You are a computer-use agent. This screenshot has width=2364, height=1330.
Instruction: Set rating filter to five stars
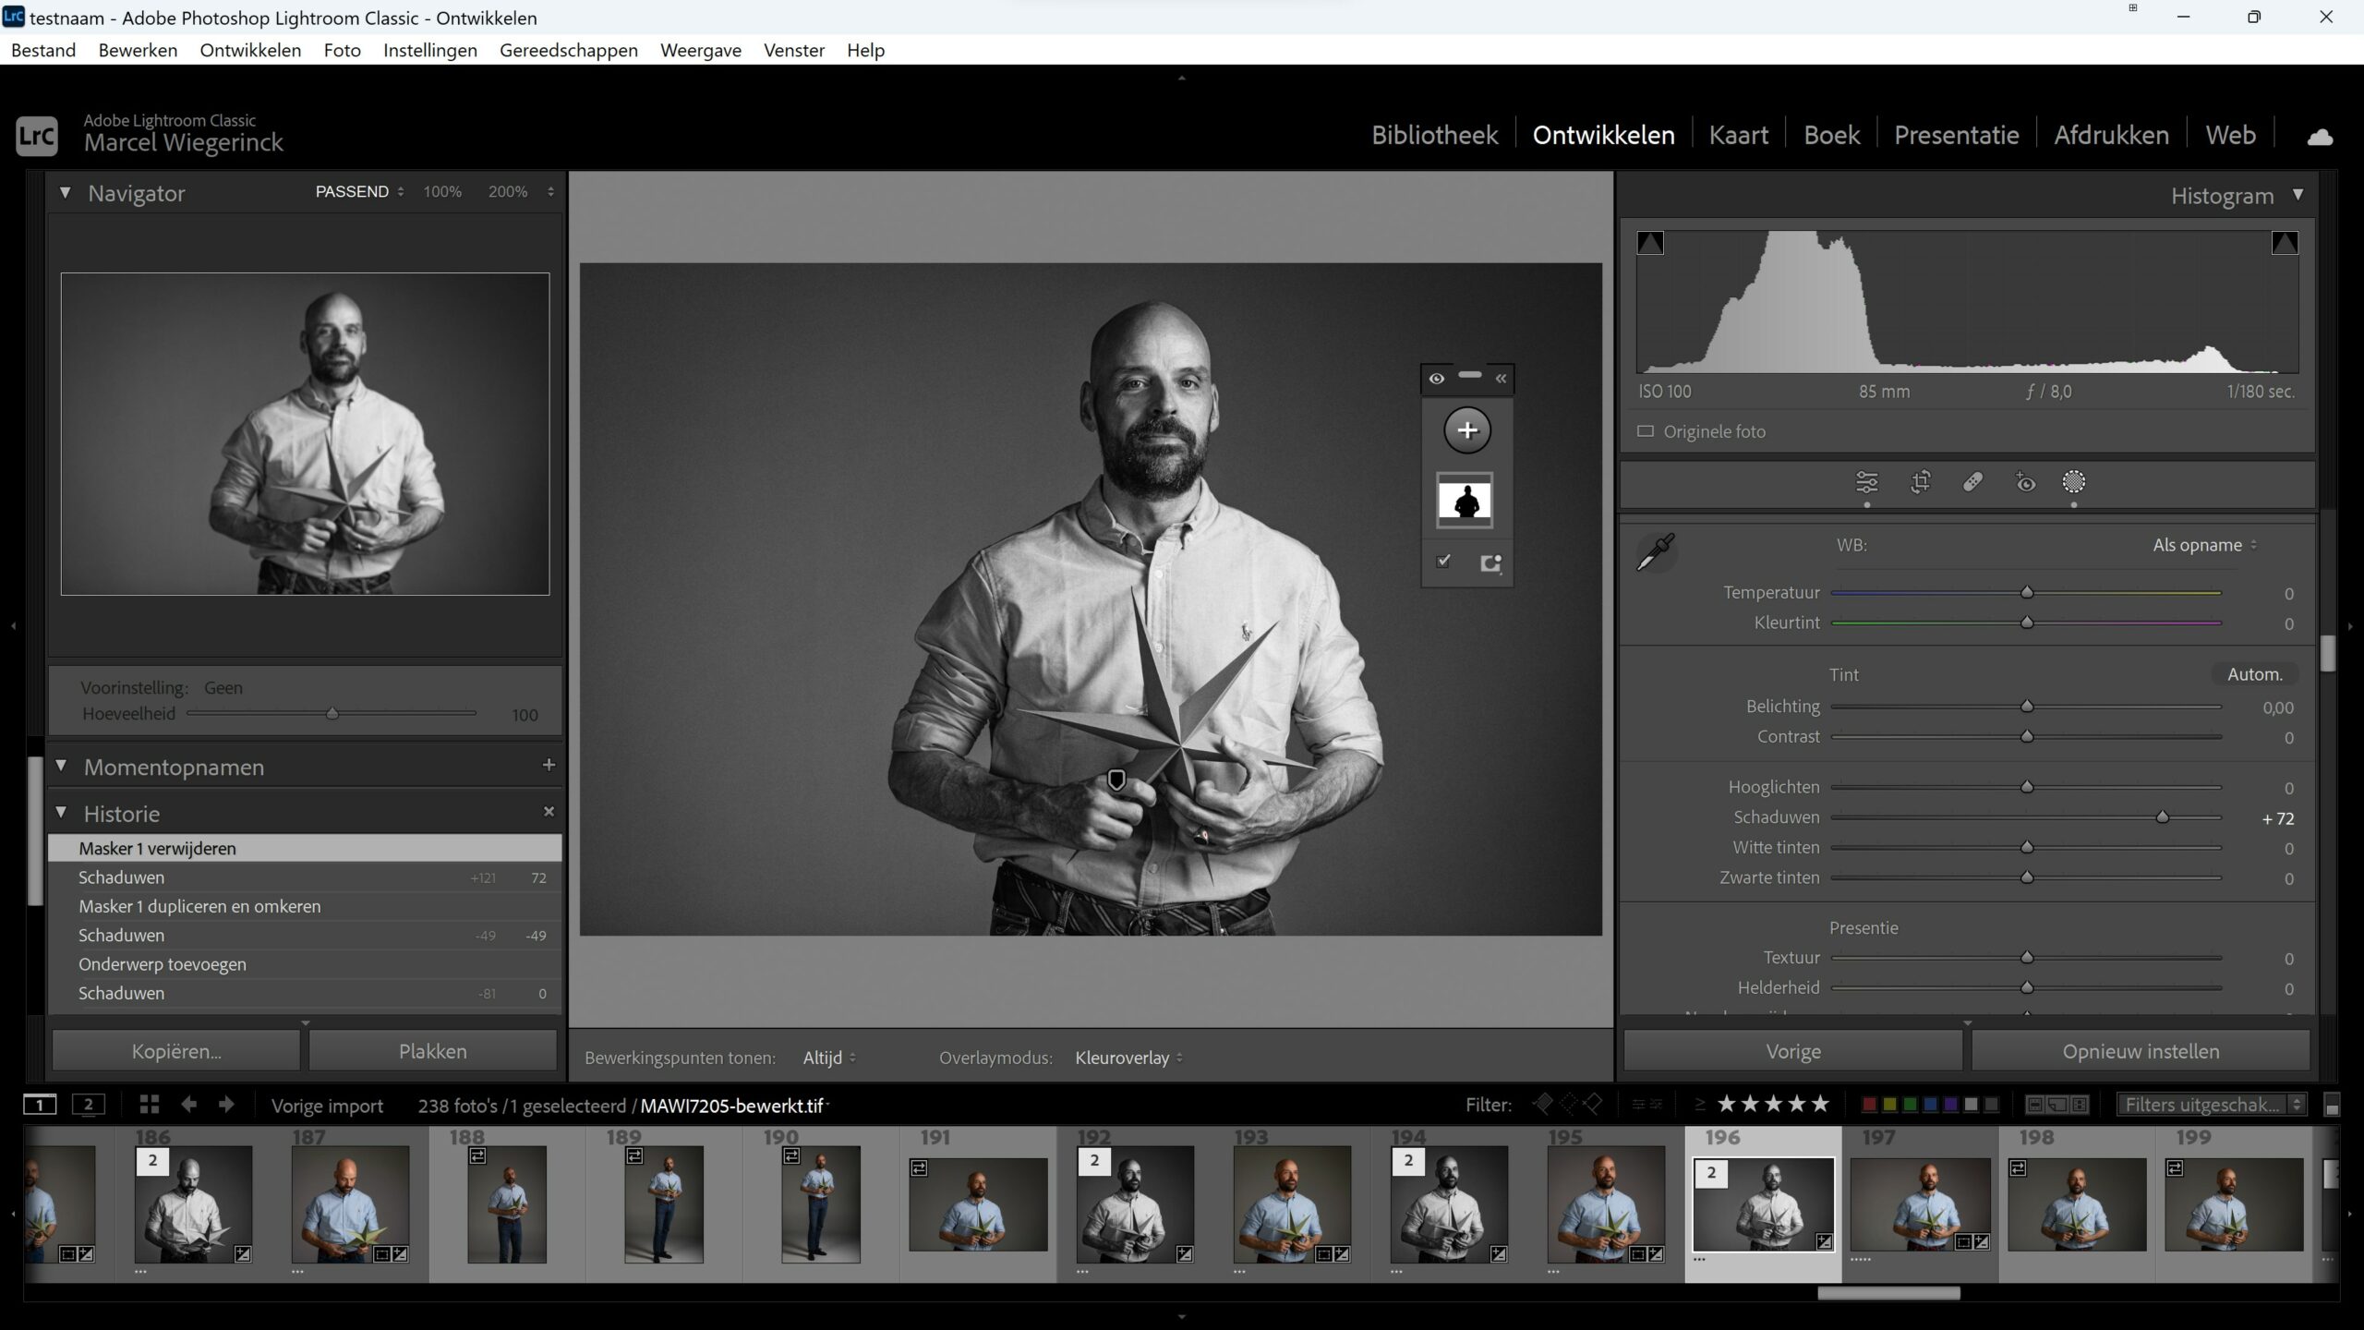(x=1819, y=1104)
